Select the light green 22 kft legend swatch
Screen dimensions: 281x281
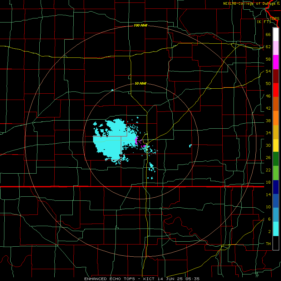276,173
